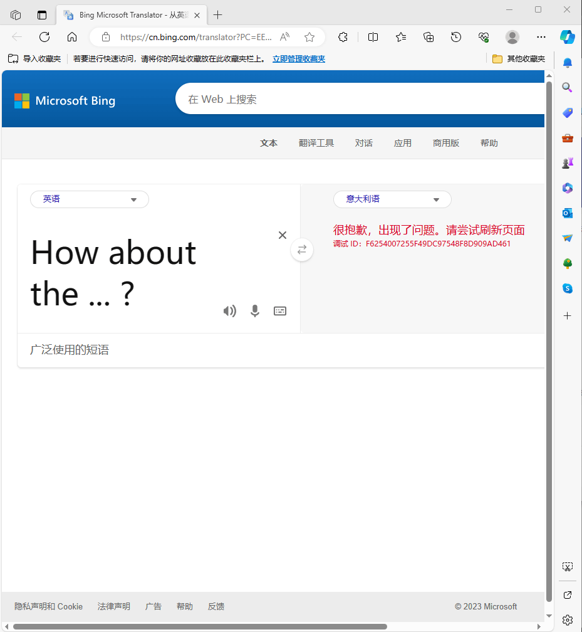Open sidebar notifications bell
The height and width of the screenshot is (632, 582).
(568, 63)
